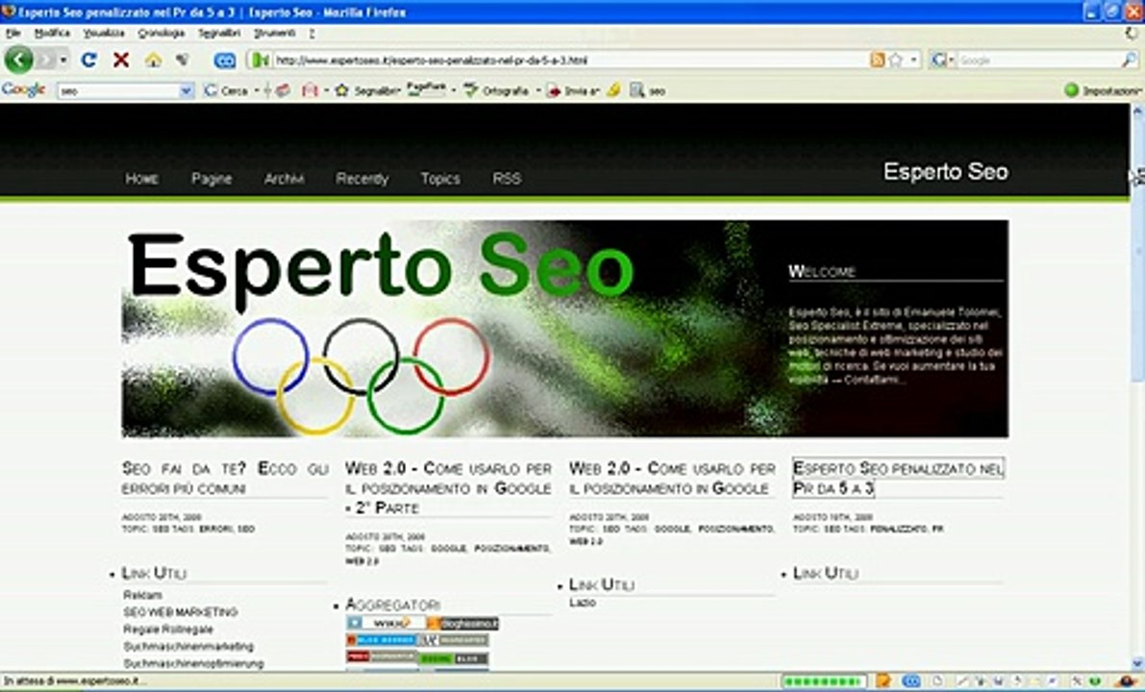Screen dimensions: 1145x692
Task: Open the home page via house icon
Action: coord(154,60)
